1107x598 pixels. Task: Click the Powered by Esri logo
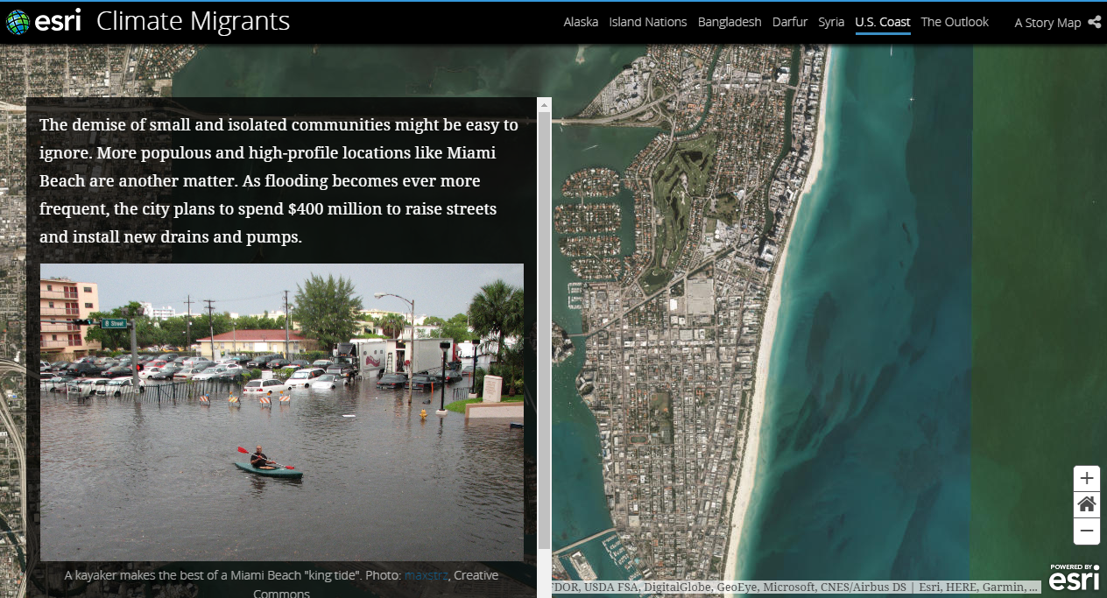1074,578
